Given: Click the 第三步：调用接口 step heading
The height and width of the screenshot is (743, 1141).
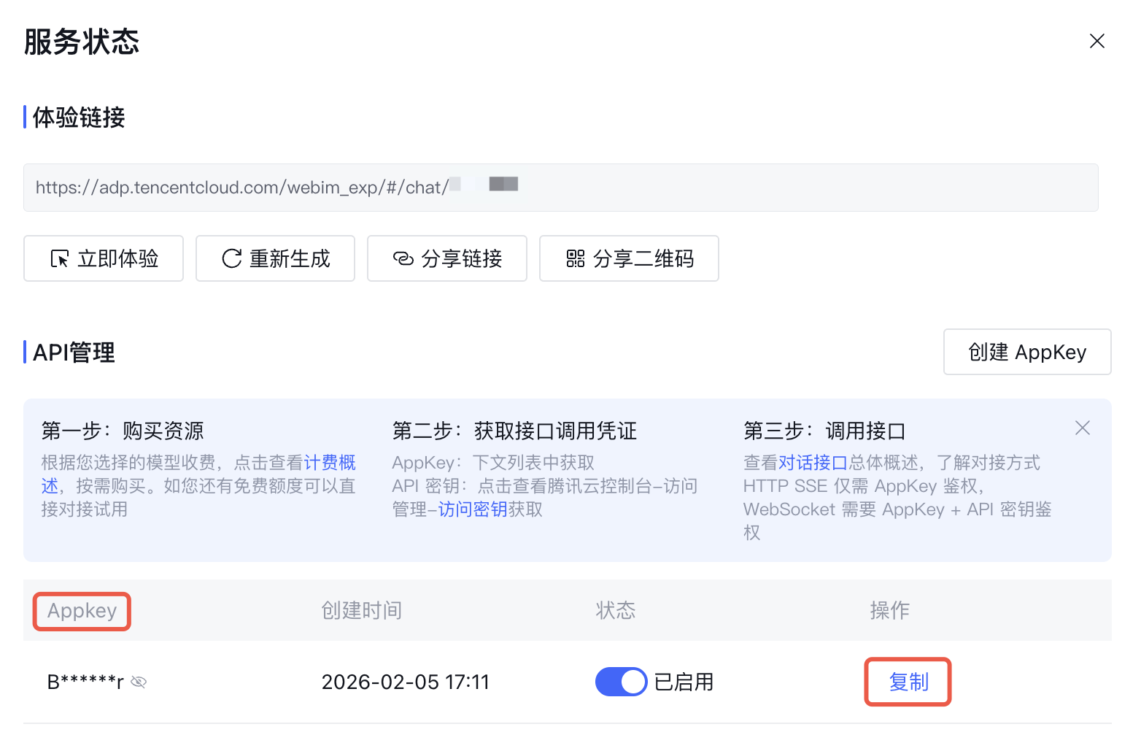Looking at the screenshot, I should pyautogui.click(x=824, y=431).
